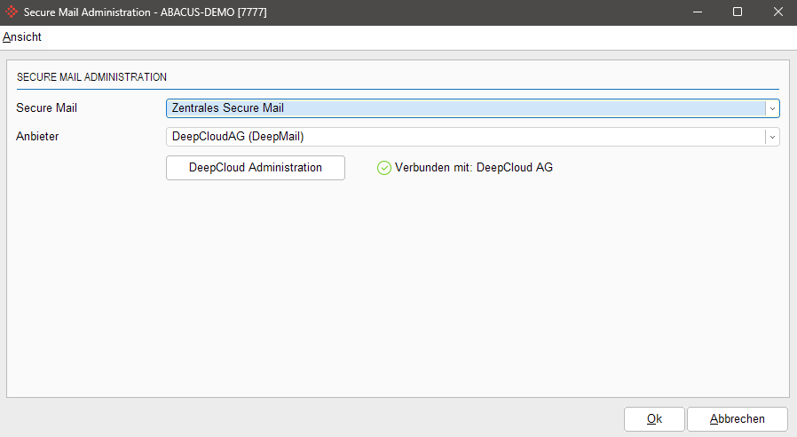Click the 'Verbunden mit: DeepCloud AG' status text
The height and width of the screenshot is (437, 797).
coord(473,168)
